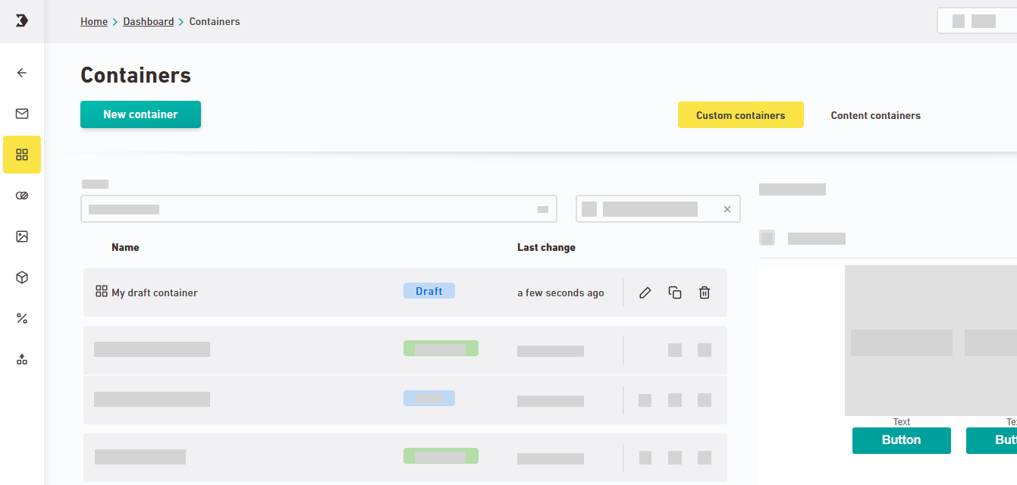1017x485 pixels.
Task: Delete My draft container using trash icon
Action: [x=705, y=293]
